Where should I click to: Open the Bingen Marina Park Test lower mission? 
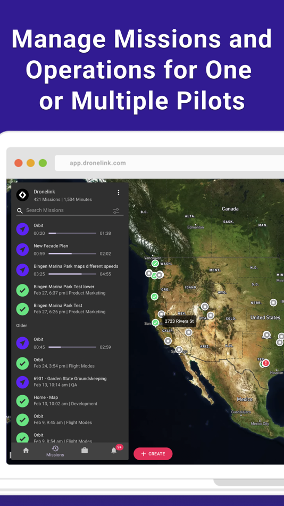(x=70, y=290)
